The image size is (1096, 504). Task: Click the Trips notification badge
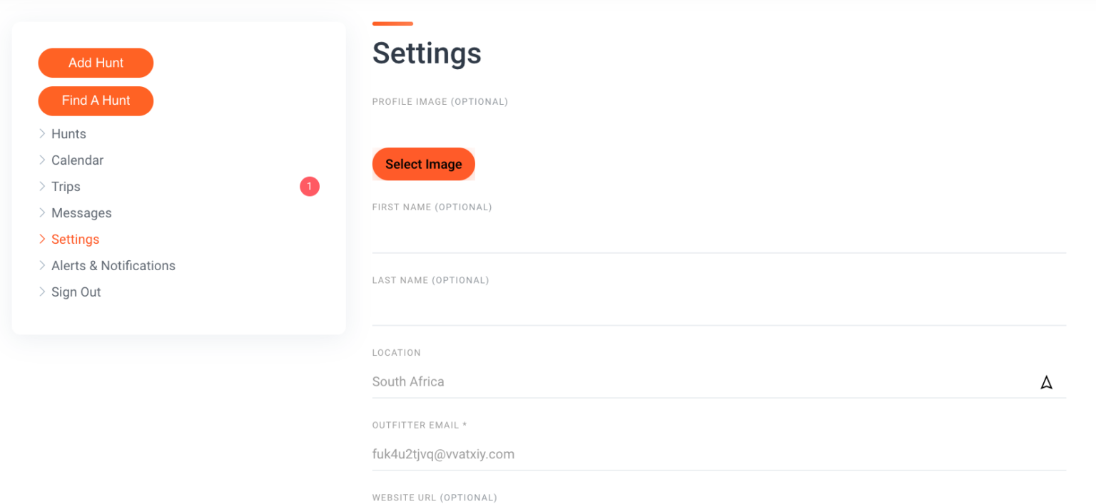pyautogui.click(x=310, y=187)
